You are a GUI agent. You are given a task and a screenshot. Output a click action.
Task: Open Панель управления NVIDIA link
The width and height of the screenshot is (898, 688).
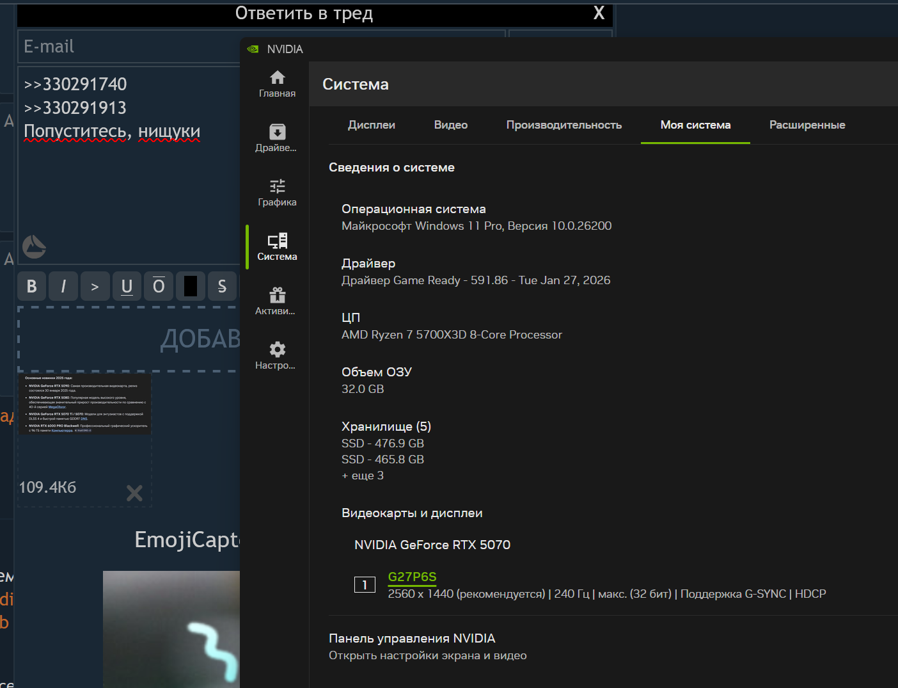point(412,638)
